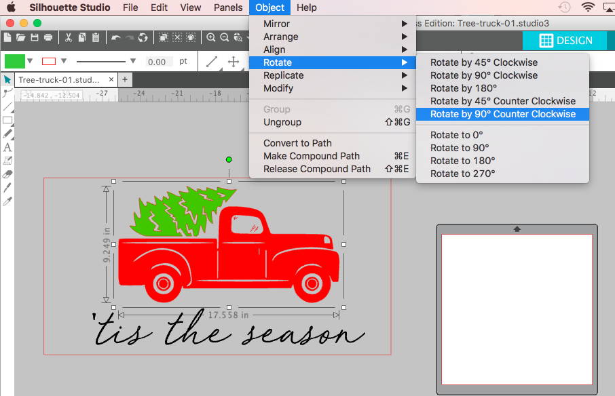Image resolution: width=615 pixels, height=396 pixels.
Task: Open the View menu
Action: 191,7
